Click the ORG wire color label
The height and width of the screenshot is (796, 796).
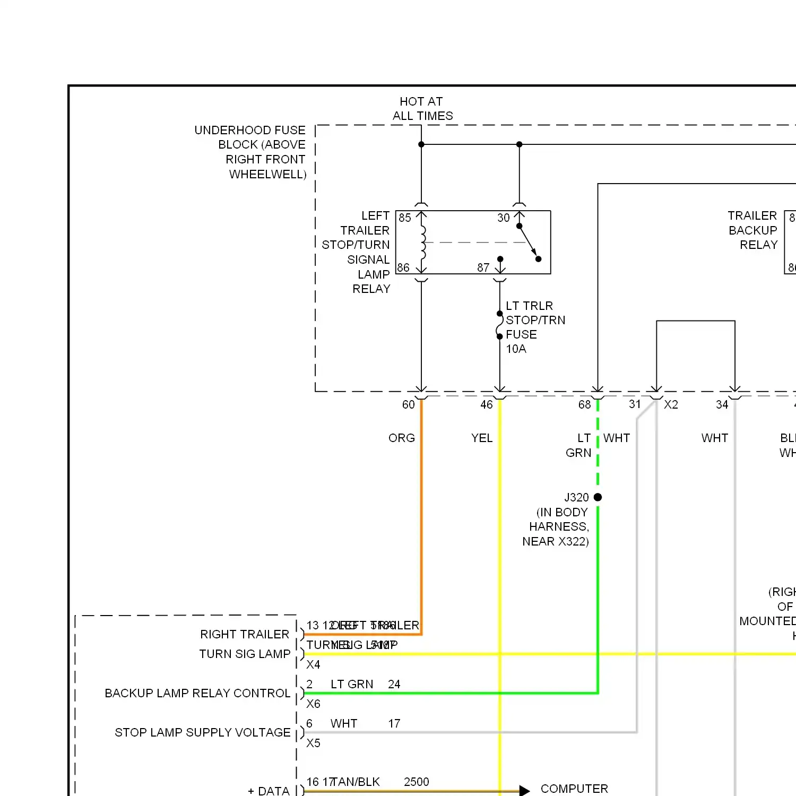point(402,438)
